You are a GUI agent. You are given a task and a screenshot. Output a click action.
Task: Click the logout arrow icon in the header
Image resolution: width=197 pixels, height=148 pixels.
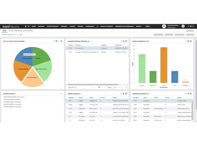(x=193, y=26)
